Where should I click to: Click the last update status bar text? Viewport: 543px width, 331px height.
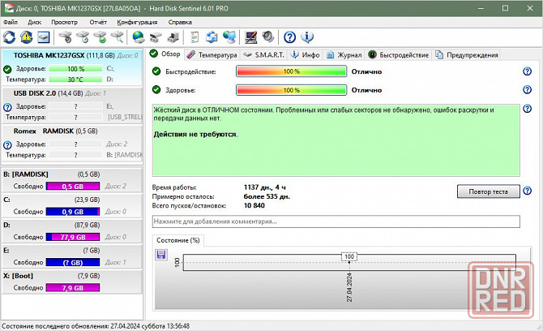click(96, 326)
